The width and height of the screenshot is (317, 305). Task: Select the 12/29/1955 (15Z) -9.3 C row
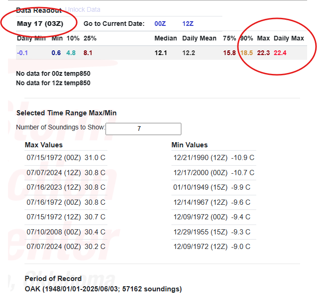(214, 232)
